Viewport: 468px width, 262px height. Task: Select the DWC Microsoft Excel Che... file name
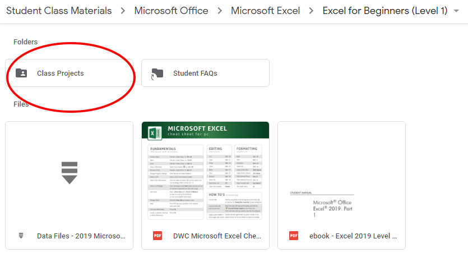217,236
